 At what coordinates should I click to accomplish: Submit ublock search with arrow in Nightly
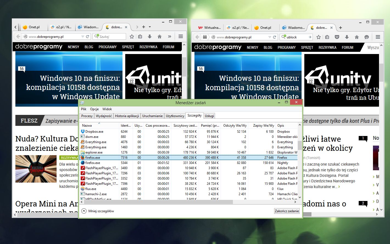[310, 37]
